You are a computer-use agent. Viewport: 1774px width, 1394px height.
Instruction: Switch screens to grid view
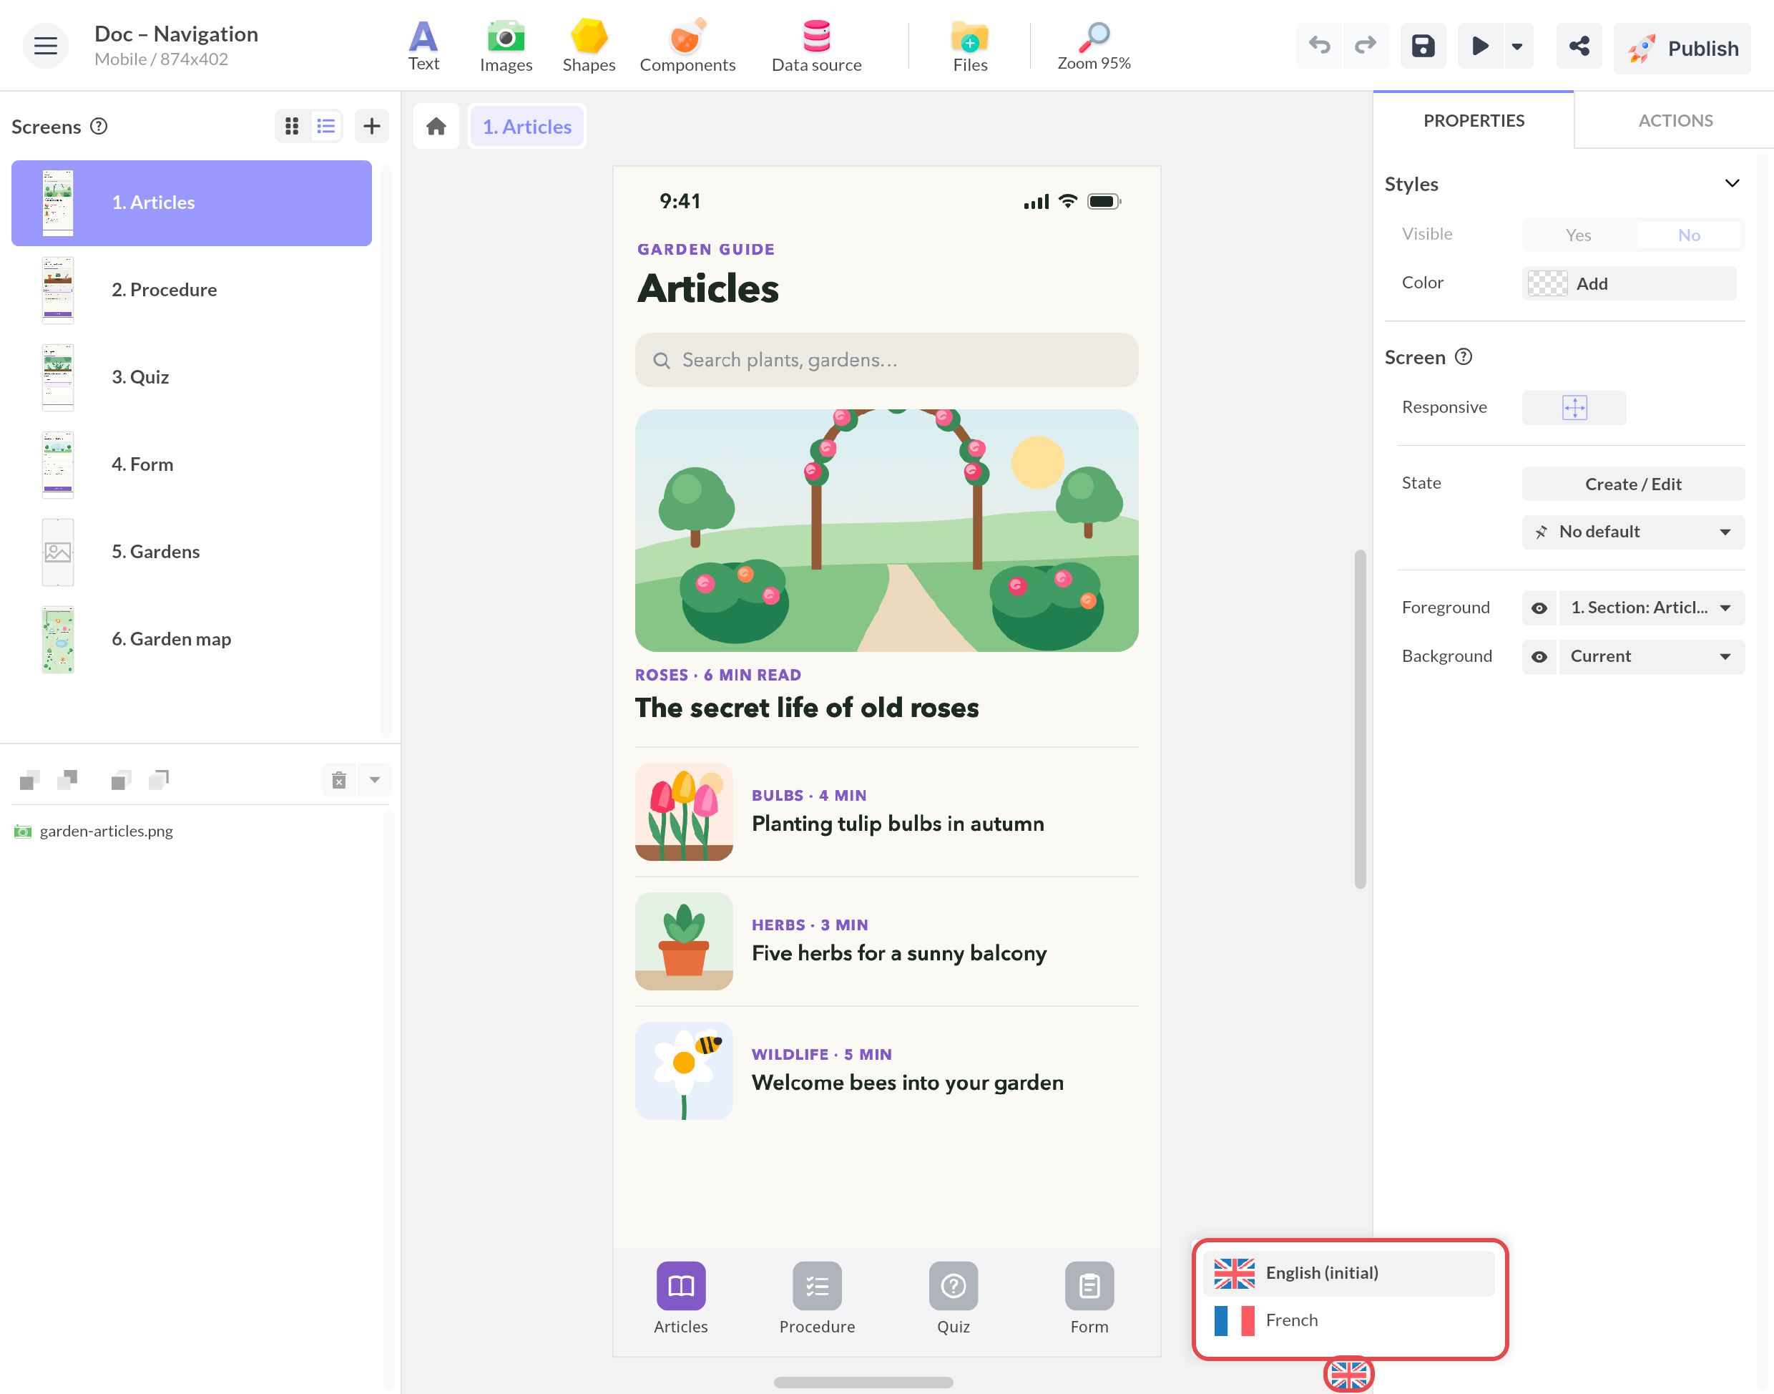click(x=292, y=127)
